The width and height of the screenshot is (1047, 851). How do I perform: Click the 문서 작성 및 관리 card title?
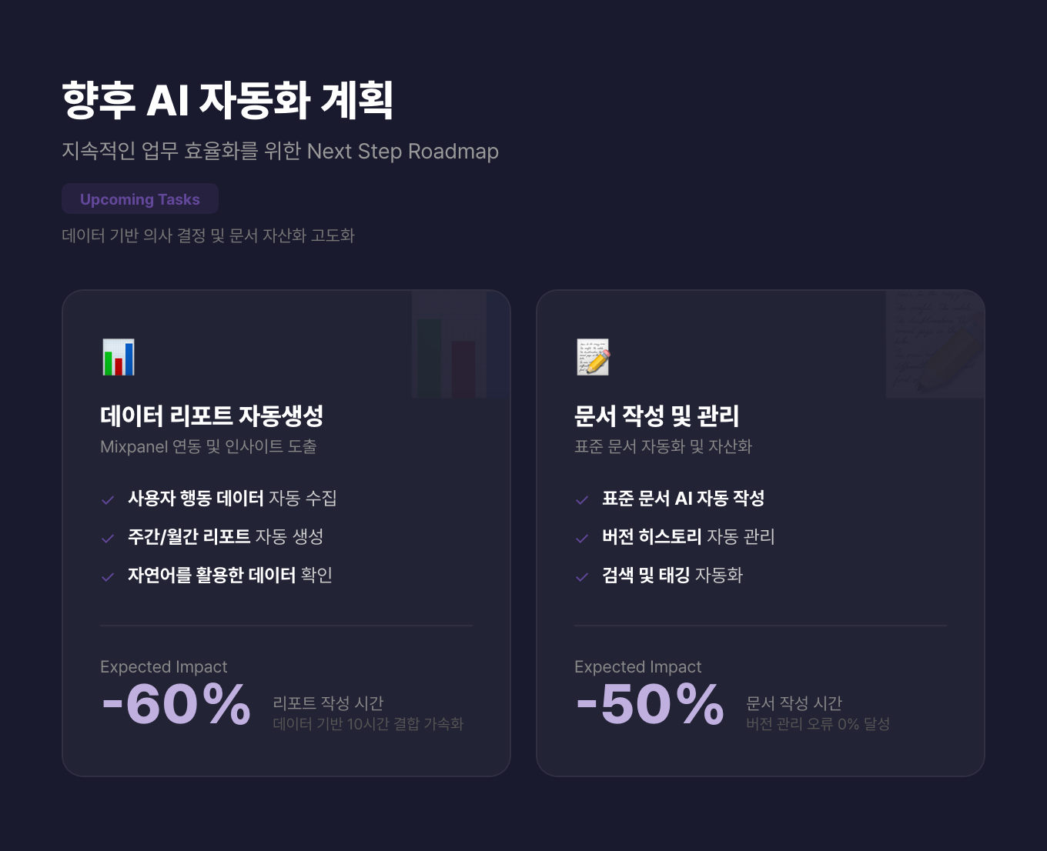tap(657, 416)
